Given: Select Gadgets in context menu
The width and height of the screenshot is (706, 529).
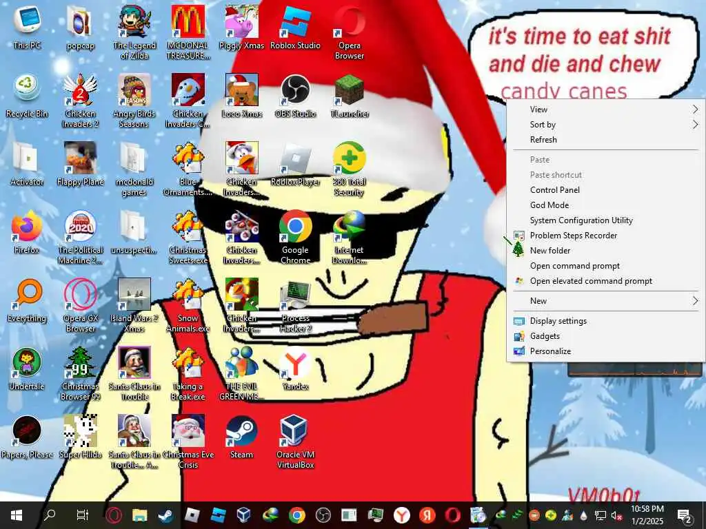Looking at the screenshot, I should [x=605, y=336].
